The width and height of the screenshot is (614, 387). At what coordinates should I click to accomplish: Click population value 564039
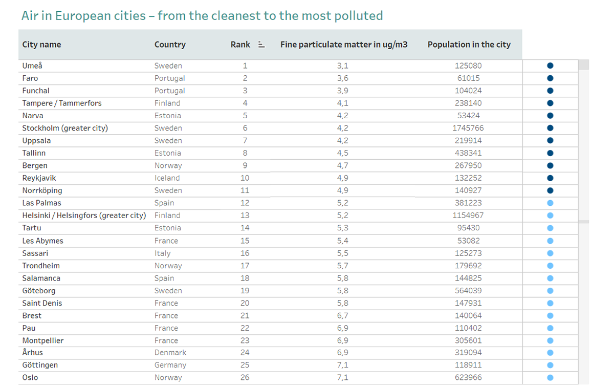(468, 291)
